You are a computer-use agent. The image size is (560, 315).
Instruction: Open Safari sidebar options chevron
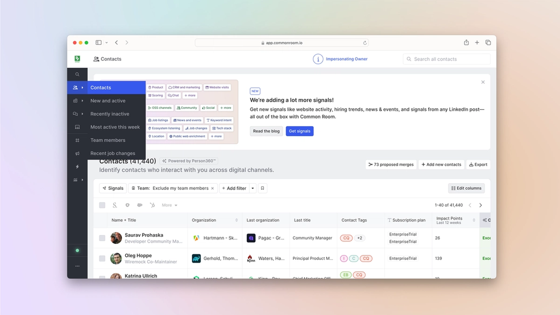coord(107,43)
